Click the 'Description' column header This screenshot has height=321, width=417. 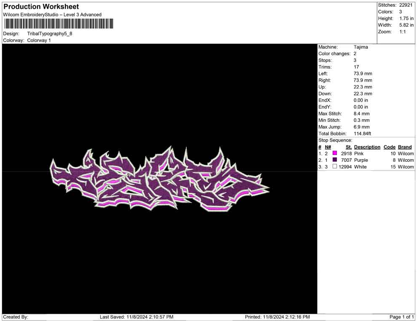pyautogui.click(x=367, y=147)
